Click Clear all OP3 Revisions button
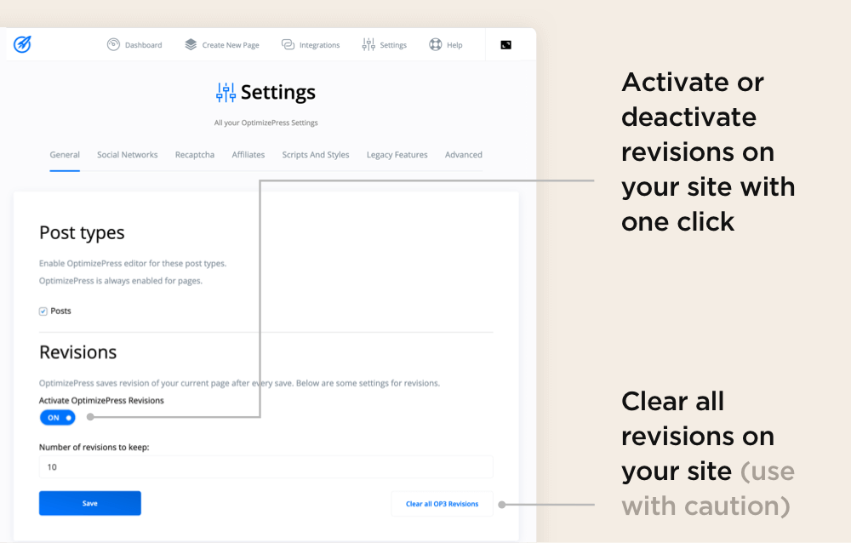 click(443, 504)
